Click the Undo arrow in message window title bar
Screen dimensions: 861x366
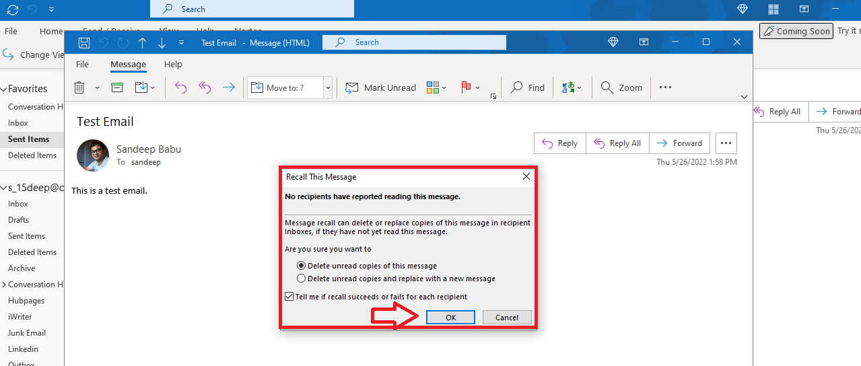[x=103, y=42]
